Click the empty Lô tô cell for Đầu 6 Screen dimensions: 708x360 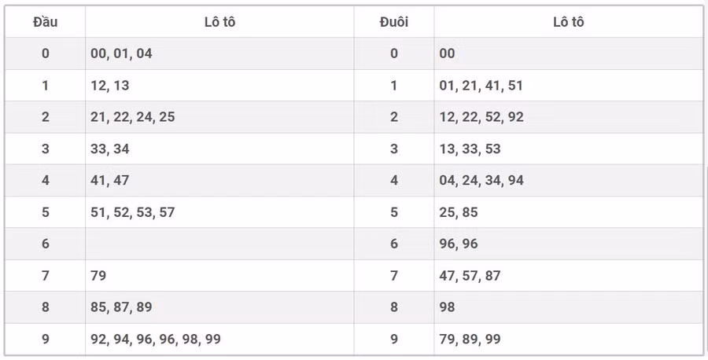219,244
